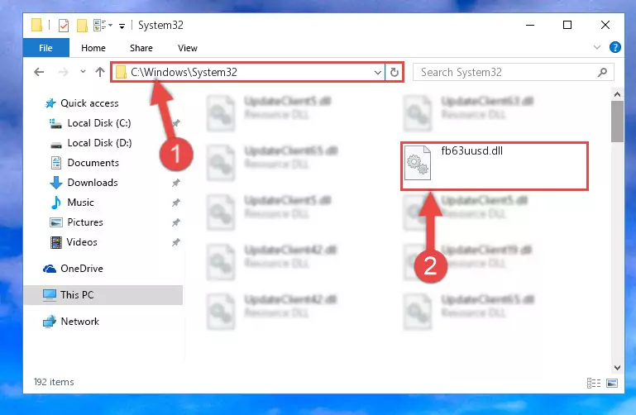Viewport: 636px width, 415px height.
Task: Open Help with the blue question icon
Action: coord(614,47)
